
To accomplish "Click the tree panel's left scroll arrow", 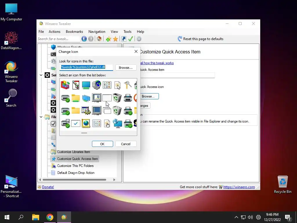I will click(40, 179).
